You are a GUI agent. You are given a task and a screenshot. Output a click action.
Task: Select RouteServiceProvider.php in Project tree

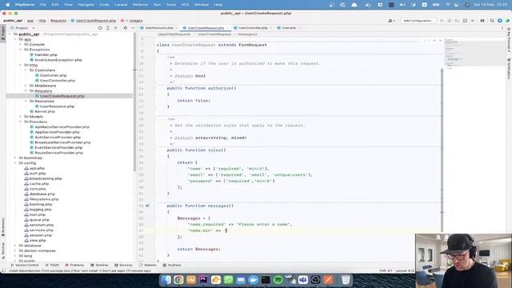(x=58, y=153)
